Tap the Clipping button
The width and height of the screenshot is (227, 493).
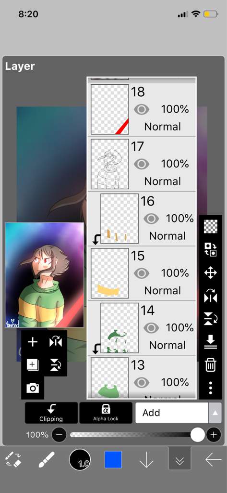(51, 413)
